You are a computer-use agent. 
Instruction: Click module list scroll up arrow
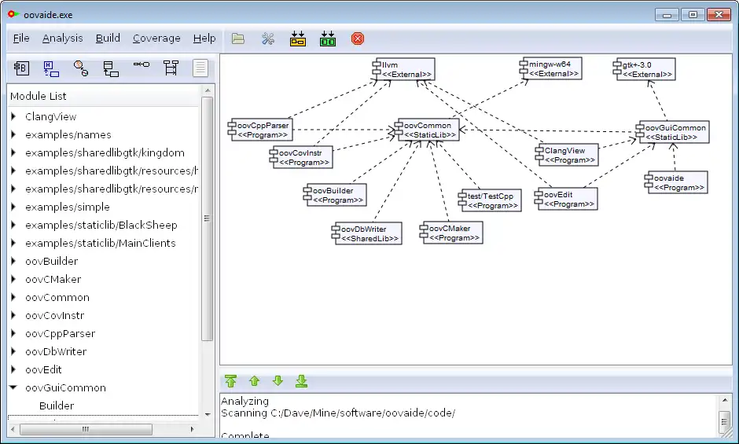click(x=208, y=90)
